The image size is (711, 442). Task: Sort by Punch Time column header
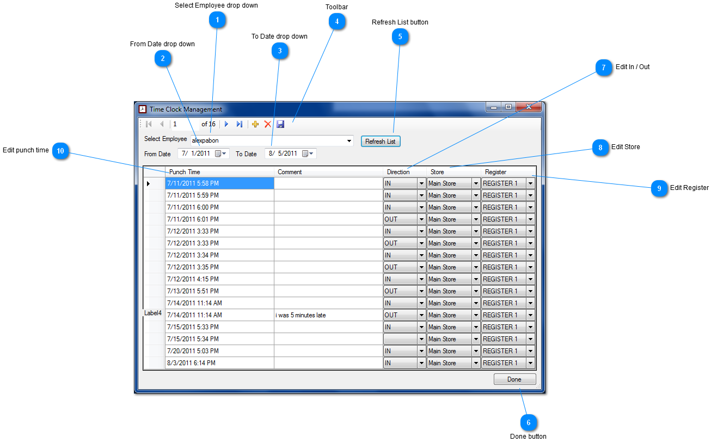[x=219, y=172]
